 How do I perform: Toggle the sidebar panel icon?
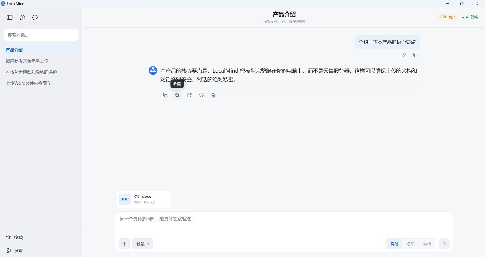coord(10,18)
